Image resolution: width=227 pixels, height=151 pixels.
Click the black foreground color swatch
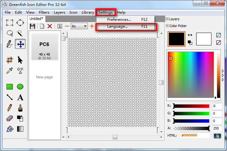coord(176,39)
